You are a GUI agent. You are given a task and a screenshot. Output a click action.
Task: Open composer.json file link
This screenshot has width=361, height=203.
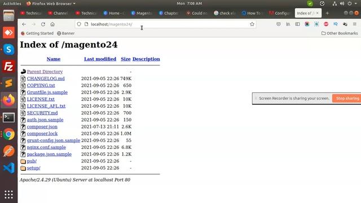click(x=42, y=126)
